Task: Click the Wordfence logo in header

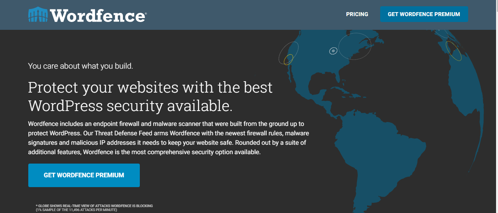Action: (x=88, y=15)
